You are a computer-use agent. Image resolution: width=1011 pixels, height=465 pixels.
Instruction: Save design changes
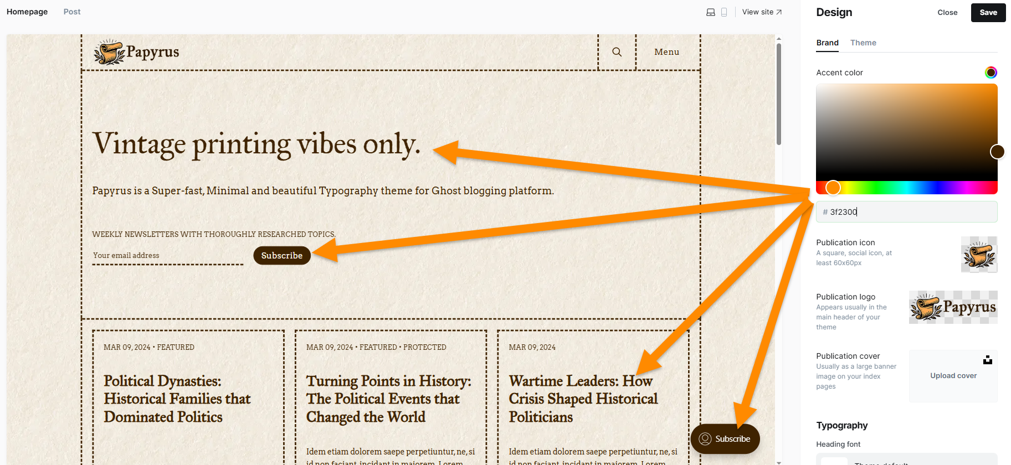(x=988, y=12)
